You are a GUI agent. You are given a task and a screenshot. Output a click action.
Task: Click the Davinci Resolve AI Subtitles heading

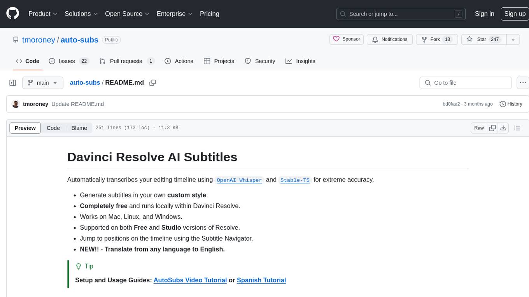152,157
